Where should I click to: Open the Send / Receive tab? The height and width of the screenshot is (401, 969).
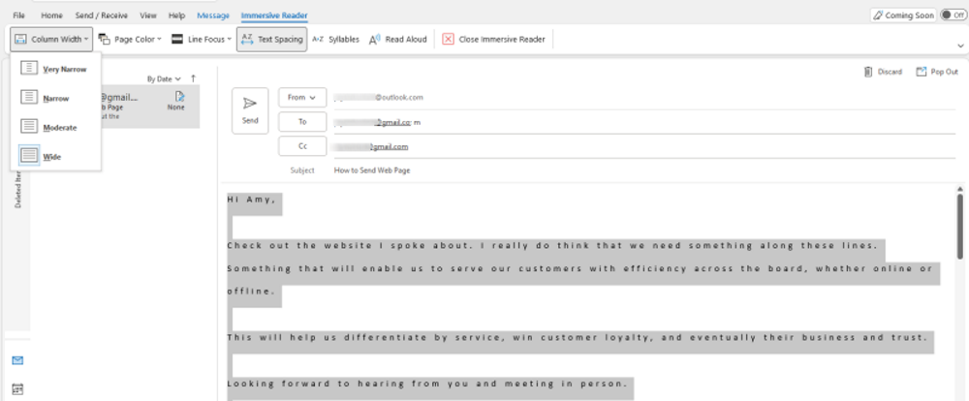pos(102,15)
